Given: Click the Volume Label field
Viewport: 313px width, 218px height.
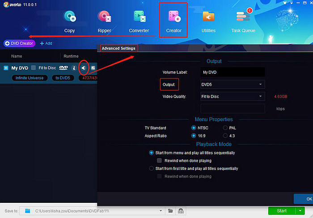Looking at the screenshot, I should (x=233, y=72).
